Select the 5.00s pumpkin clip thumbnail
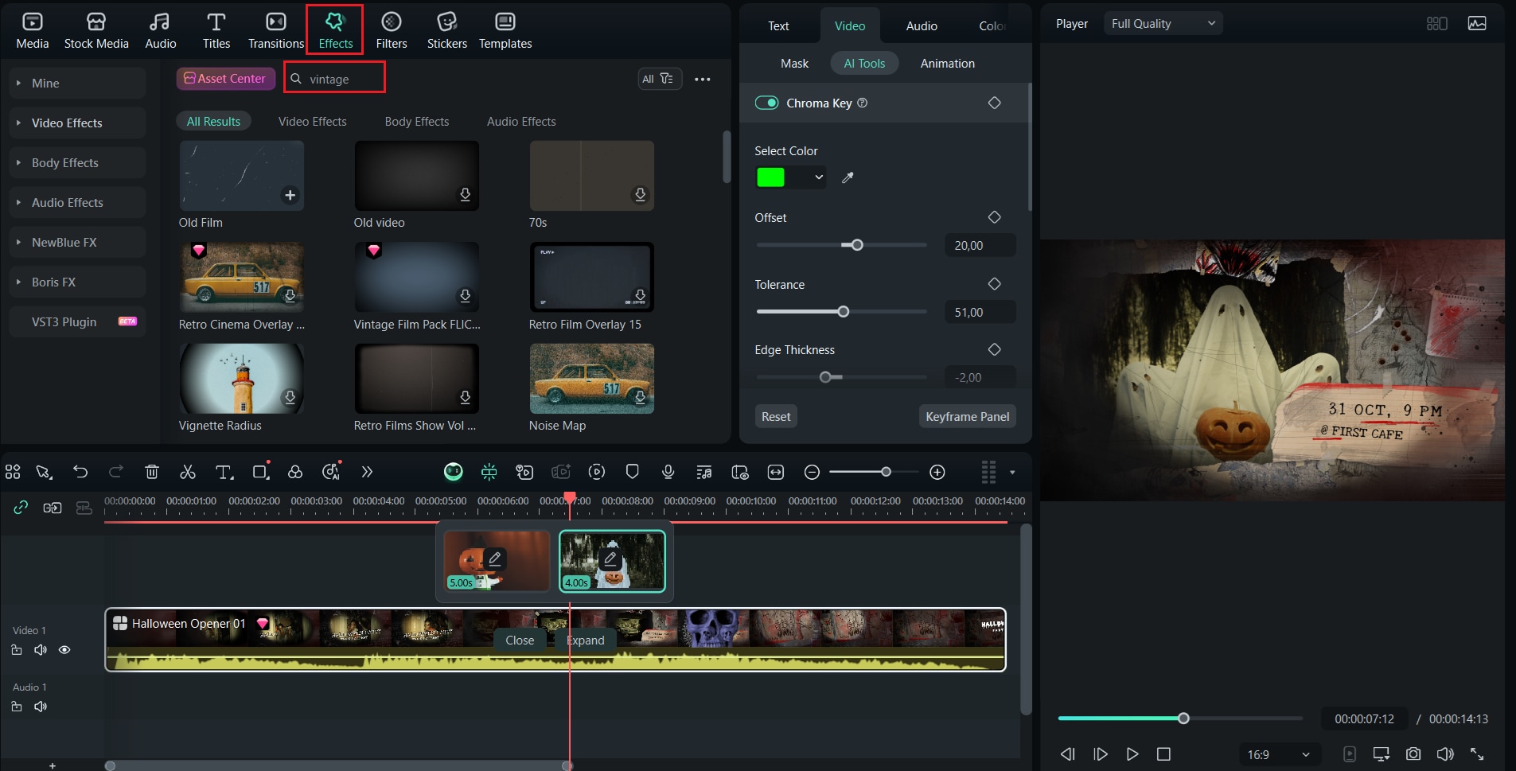This screenshot has height=771, width=1516. pyautogui.click(x=497, y=561)
